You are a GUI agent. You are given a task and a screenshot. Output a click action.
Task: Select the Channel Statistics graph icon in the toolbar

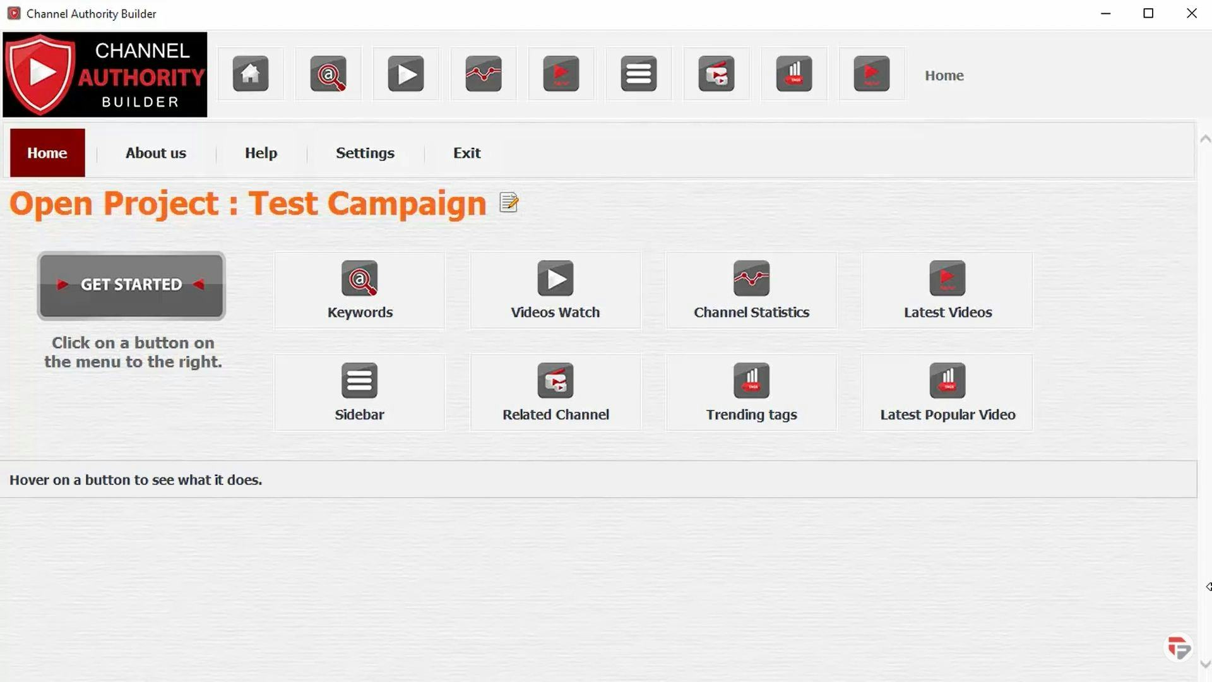click(483, 74)
